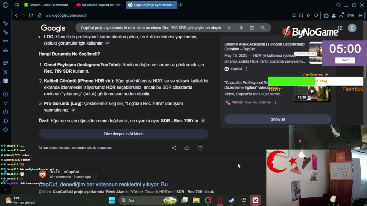Open a new tab with plus button
This screenshot has height=206, width=367.
pos(181,5)
